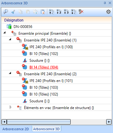Viewport: 113px width, 133px height.
Task: Select Éléments en vrac {Ensemble de structure}
Action: [59, 108]
